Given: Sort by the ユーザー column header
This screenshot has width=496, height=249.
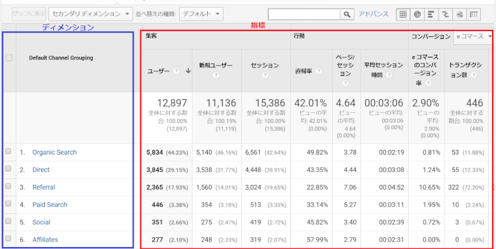Looking at the screenshot, I should tap(159, 71).
